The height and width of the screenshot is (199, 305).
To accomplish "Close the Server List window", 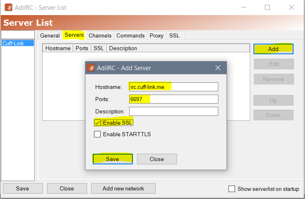I will tap(292, 7).
